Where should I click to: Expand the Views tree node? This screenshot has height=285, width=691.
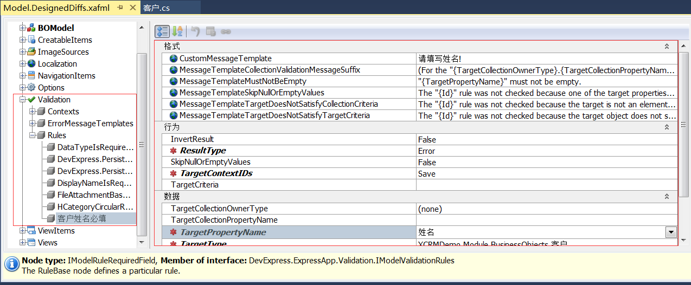23,242
